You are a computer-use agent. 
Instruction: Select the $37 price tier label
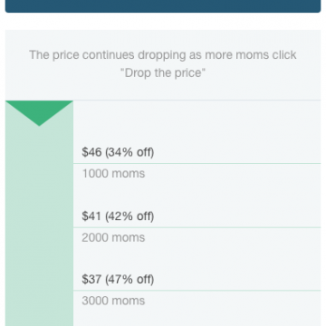click(x=118, y=279)
